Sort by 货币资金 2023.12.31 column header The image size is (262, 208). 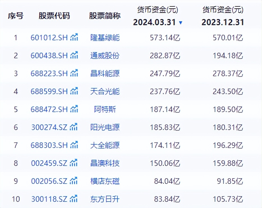click(223, 16)
